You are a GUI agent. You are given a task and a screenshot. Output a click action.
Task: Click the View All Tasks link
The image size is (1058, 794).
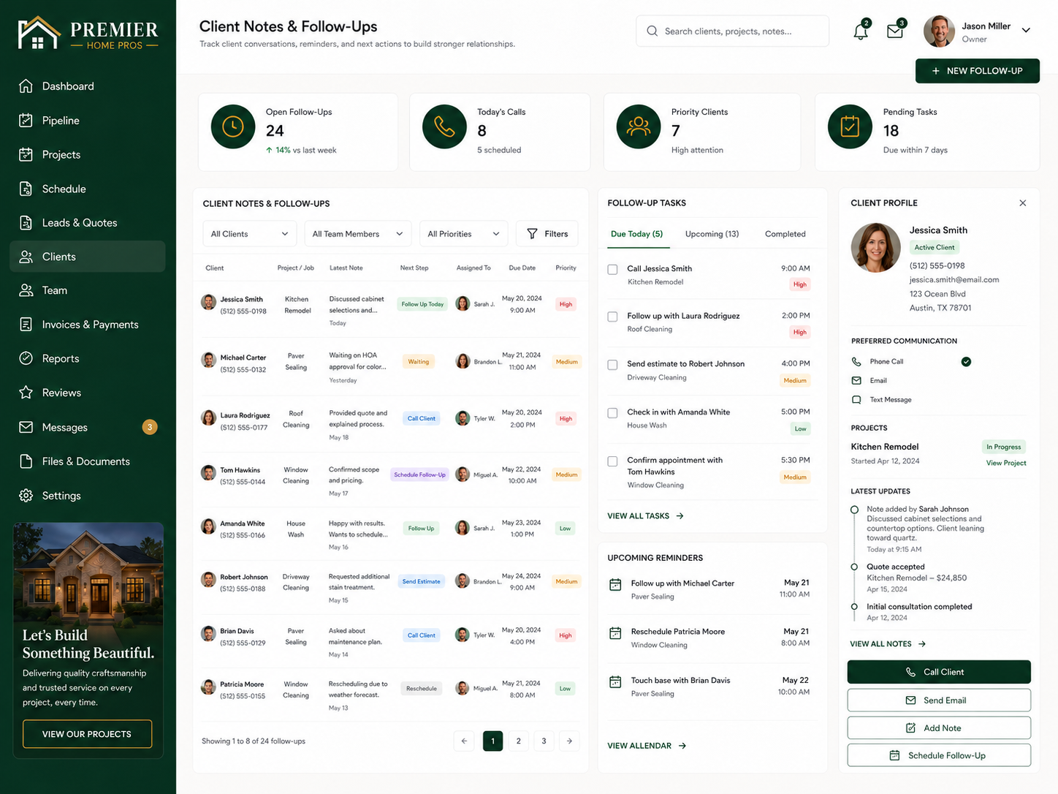[645, 516]
